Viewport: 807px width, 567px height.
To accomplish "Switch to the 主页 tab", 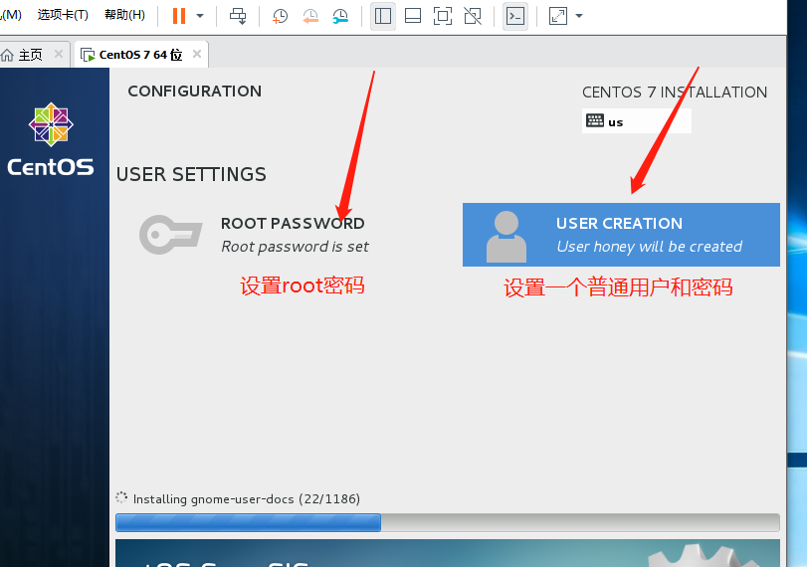I will [31, 55].
